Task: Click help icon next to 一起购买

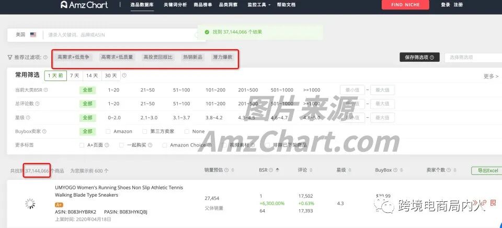Action: tap(150, 145)
